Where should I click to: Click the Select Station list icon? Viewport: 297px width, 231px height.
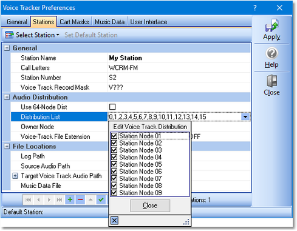pyautogui.click(x=9, y=35)
